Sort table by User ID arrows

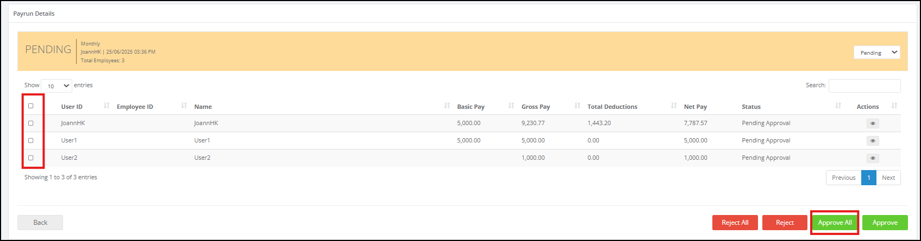tap(106, 106)
